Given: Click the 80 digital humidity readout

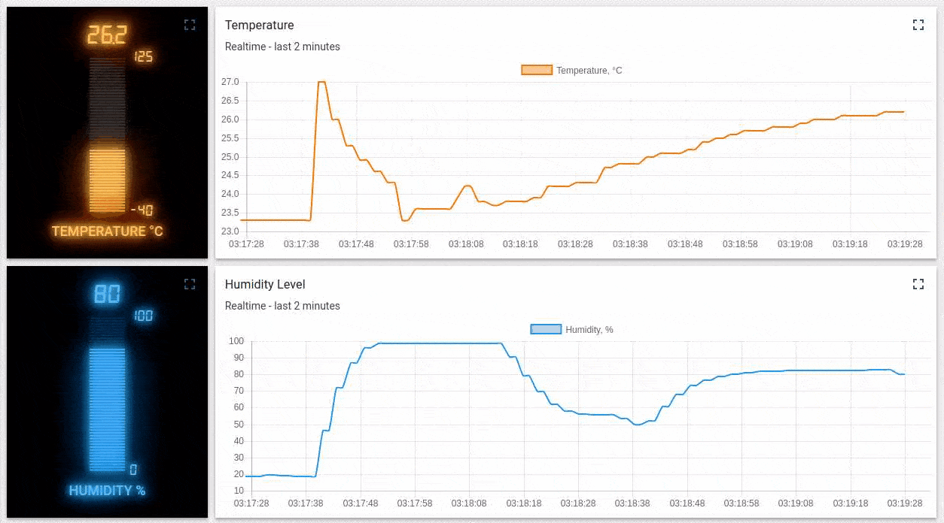Looking at the screenshot, I should coord(107,294).
